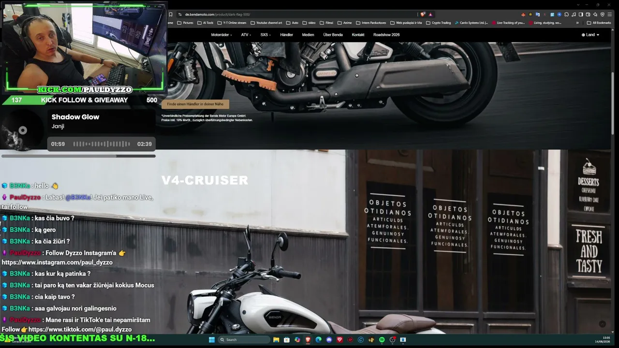Open the Filmai bookmark folder
Image resolution: width=619 pixels, height=348 pixels.
tap(326, 23)
